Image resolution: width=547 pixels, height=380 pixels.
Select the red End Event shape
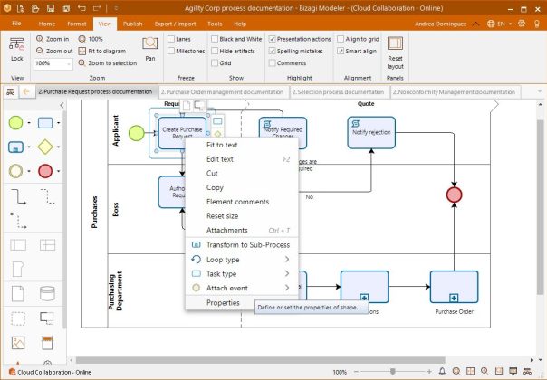pos(45,171)
